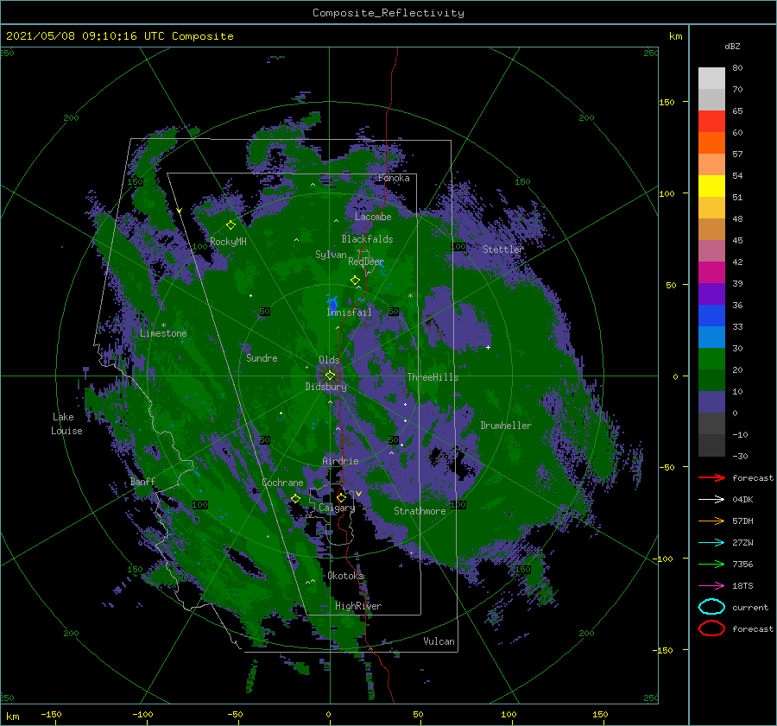Viewport: 777px width, 726px height.
Task: Click the red 65 dBZ color swatch
Action: pos(711,122)
